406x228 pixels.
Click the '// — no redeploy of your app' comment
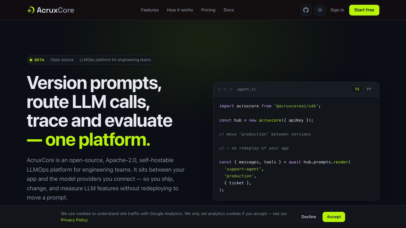254,148
